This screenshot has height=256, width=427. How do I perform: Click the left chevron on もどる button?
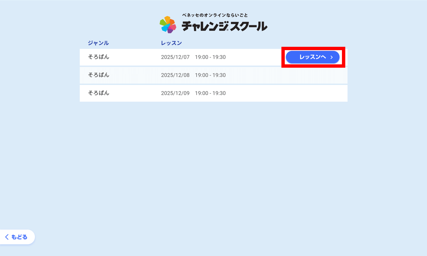(7, 237)
